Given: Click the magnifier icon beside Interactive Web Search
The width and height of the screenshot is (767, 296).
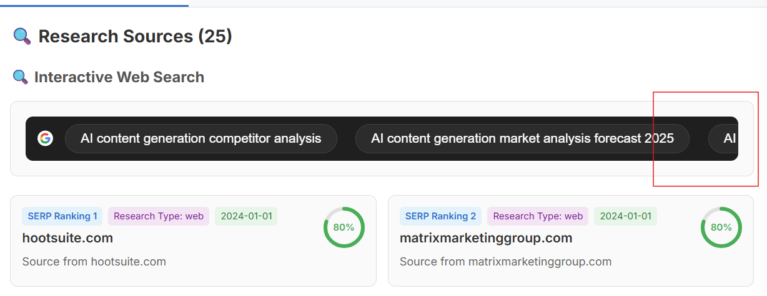Looking at the screenshot, I should pos(21,77).
